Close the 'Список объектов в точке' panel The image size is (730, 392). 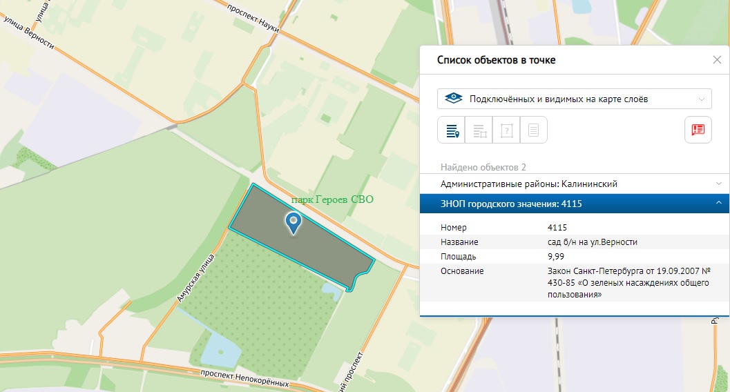717,60
